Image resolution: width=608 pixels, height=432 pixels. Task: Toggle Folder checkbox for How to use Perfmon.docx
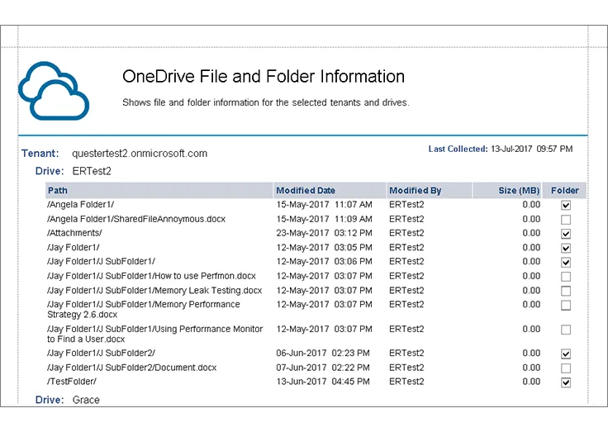pyautogui.click(x=566, y=277)
